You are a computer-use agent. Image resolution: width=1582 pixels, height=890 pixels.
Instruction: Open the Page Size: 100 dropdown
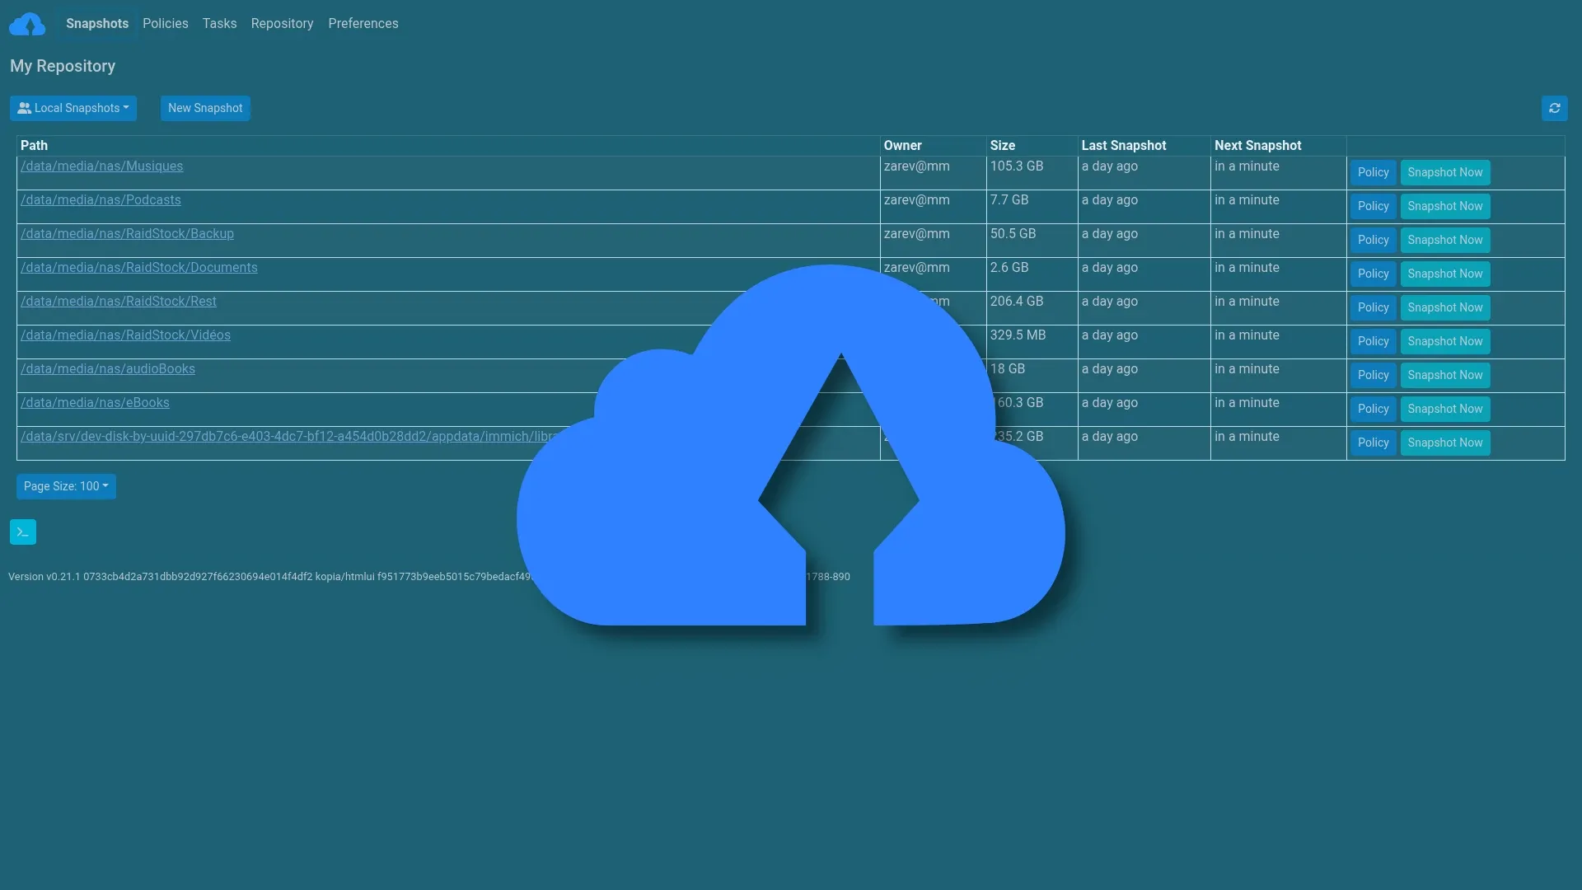pyautogui.click(x=66, y=486)
